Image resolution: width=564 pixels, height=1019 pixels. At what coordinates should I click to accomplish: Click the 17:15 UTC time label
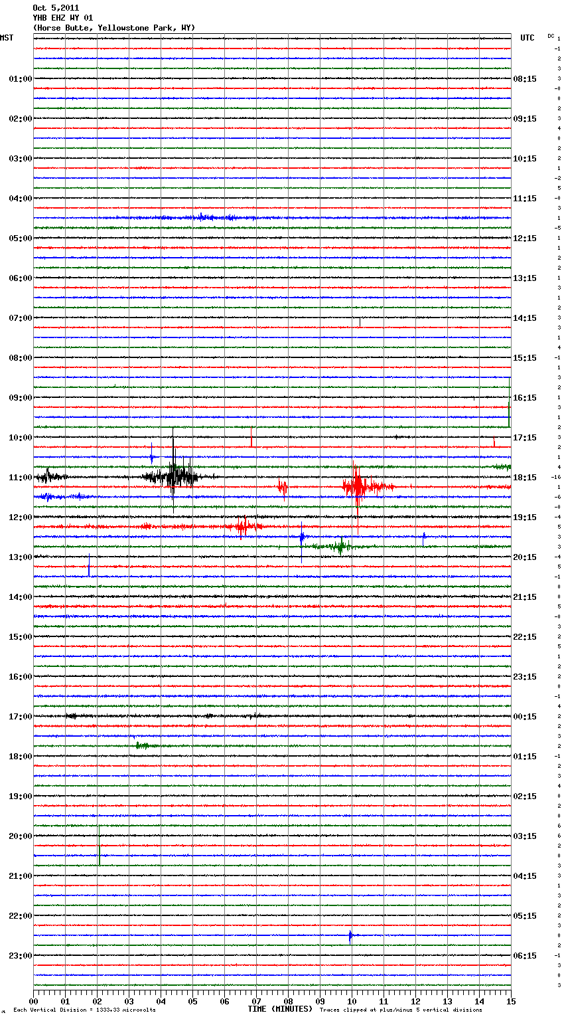pyautogui.click(x=525, y=438)
